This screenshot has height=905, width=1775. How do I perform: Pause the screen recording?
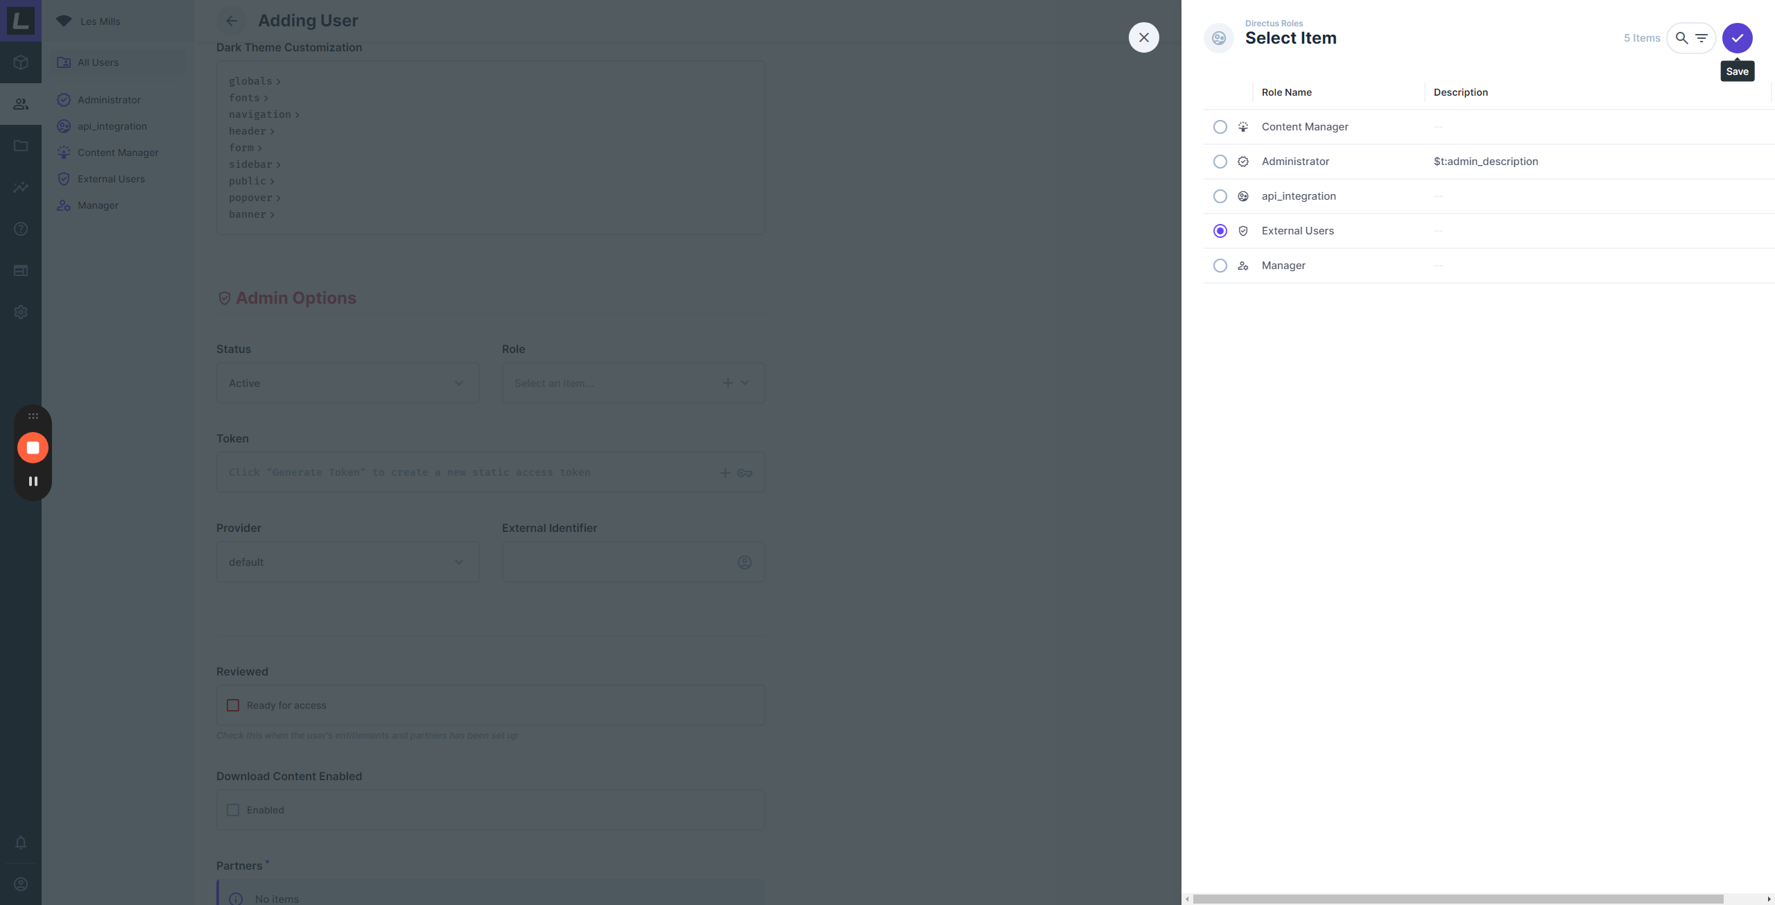pyautogui.click(x=33, y=481)
